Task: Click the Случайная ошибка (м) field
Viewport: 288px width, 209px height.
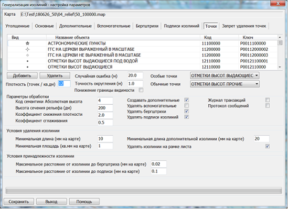Action: tap(135, 75)
